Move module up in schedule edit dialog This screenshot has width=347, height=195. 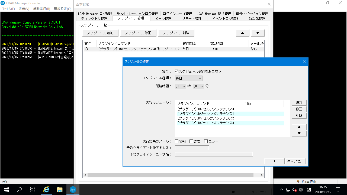tap(299, 127)
